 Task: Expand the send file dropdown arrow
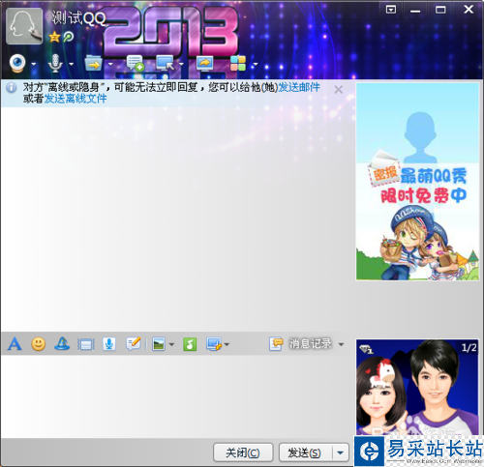(x=110, y=64)
